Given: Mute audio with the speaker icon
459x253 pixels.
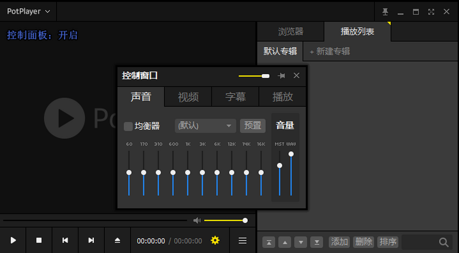Looking at the screenshot, I should coord(197,220).
